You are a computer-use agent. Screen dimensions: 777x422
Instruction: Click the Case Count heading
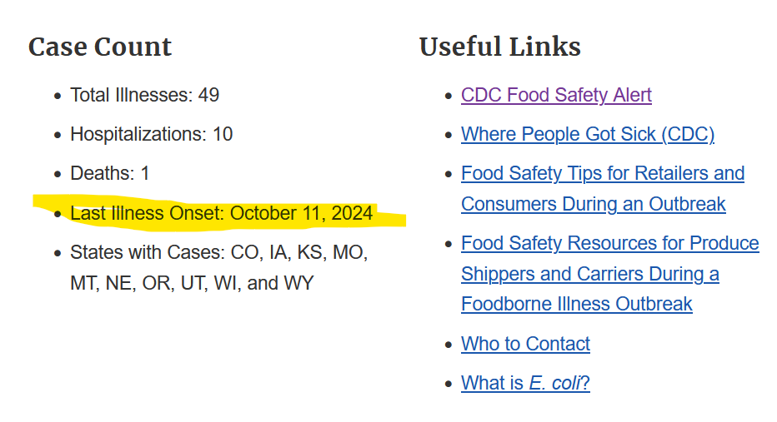[x=100, y=47]
